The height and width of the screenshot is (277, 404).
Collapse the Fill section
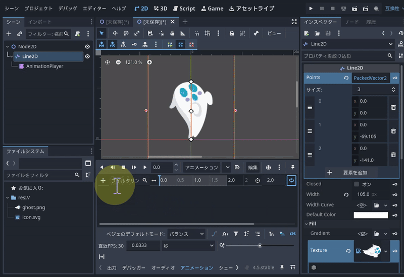click(313, 224)
